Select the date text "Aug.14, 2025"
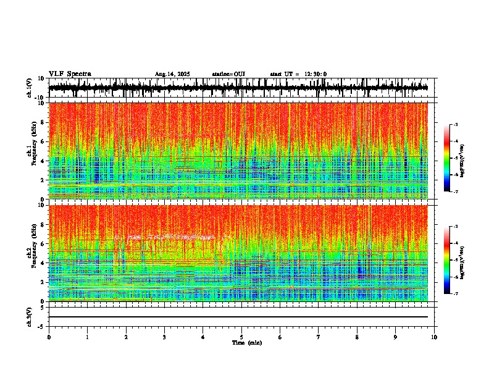489x378 pixels. pyautogui.click(x=172, y=74)
